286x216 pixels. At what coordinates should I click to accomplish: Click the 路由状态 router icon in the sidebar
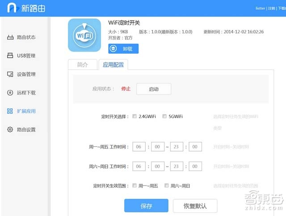(10, 37)
